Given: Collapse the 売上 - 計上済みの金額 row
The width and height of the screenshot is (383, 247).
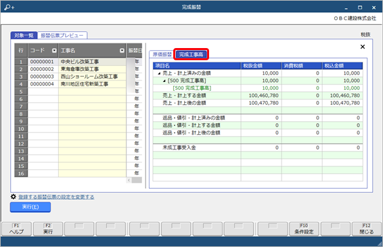Looking at the screenshot, I should point(159,73).
